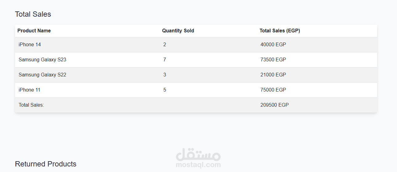Click the Returned Products section heading

pyautogui.click(x=46, y=164)
